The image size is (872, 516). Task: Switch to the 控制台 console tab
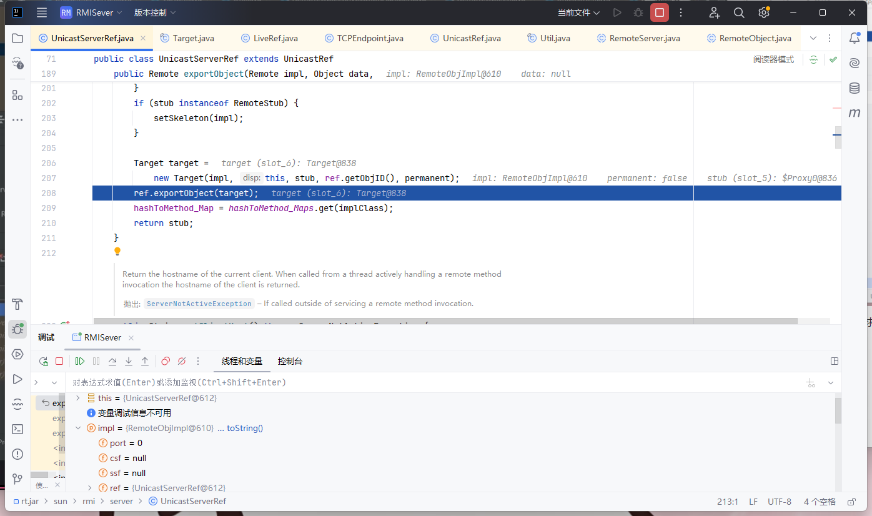click(290, 361)
